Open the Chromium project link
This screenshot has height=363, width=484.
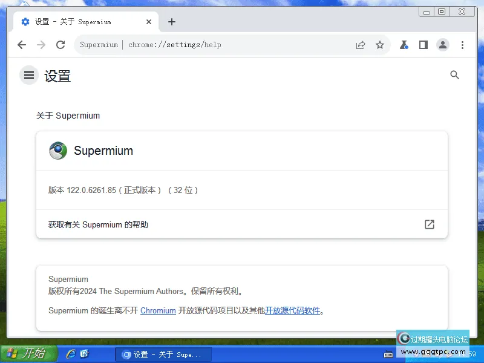[158, 310]
